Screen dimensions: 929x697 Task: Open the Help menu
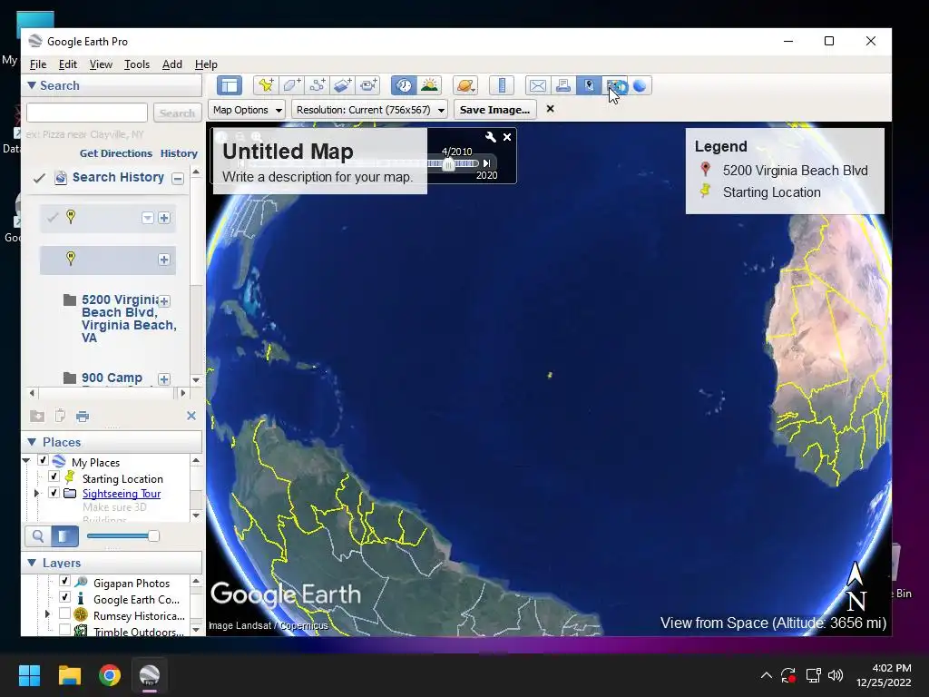point(206,64)
